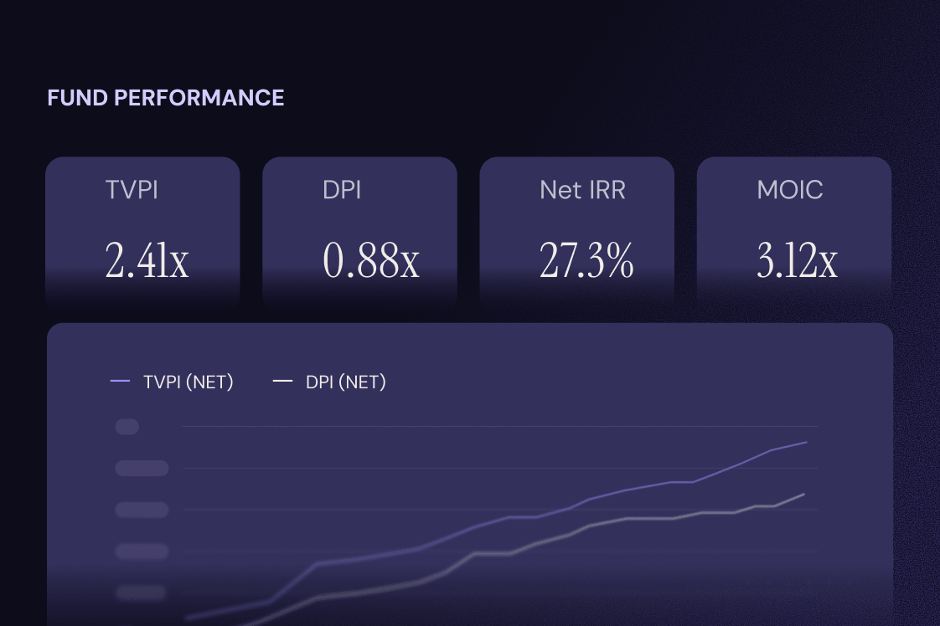Click the 27.3% Net IRR value
This screenshot has width=940, height=626.
(x=586, y=260)
